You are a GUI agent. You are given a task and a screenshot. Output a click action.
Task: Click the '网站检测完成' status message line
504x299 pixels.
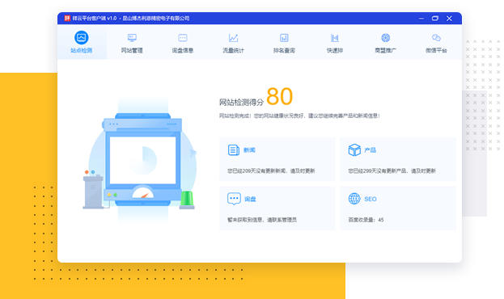tap(299, 116)
